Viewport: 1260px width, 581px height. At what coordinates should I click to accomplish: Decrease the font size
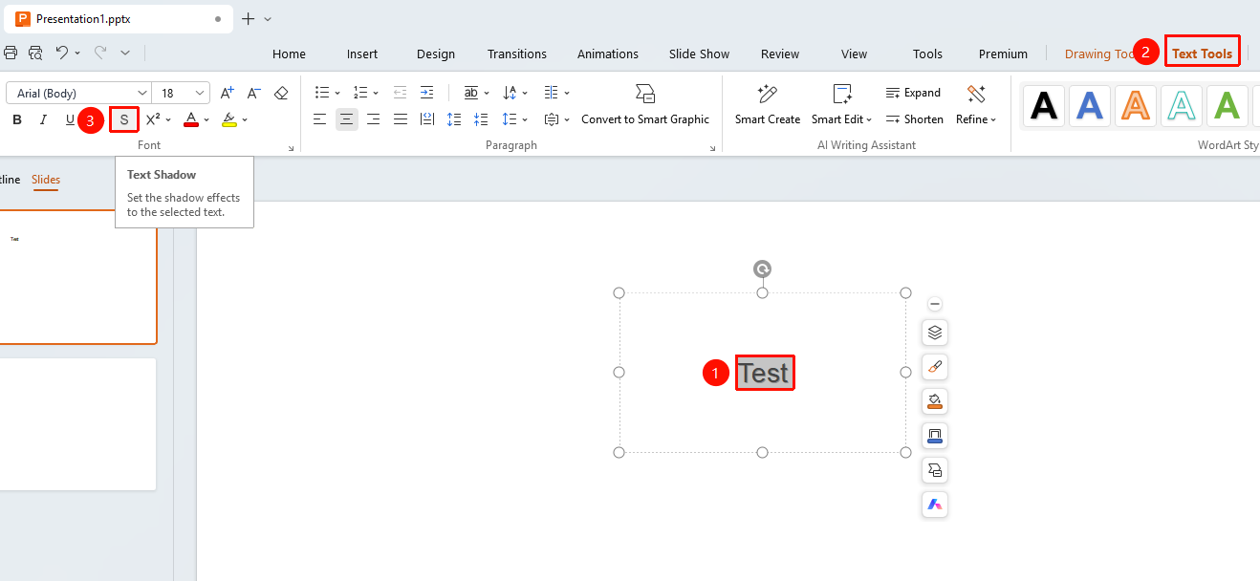[253, 93]
